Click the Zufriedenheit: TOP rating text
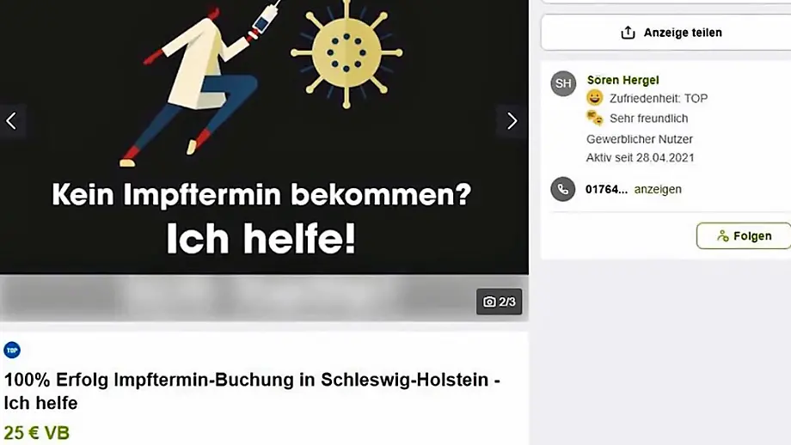 [659, 98]
